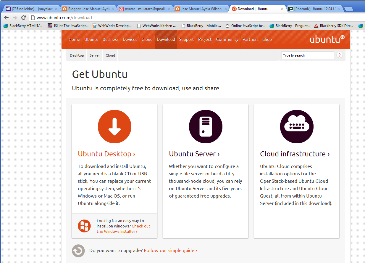Viewport: 365px width, 263px height.
Task: Open the BlackBerry - Pregunt... bookmark
Action: click(290, 26)
